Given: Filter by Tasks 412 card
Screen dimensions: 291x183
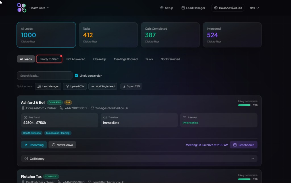Looking at the screenshot, I should (x=108, y=35).
